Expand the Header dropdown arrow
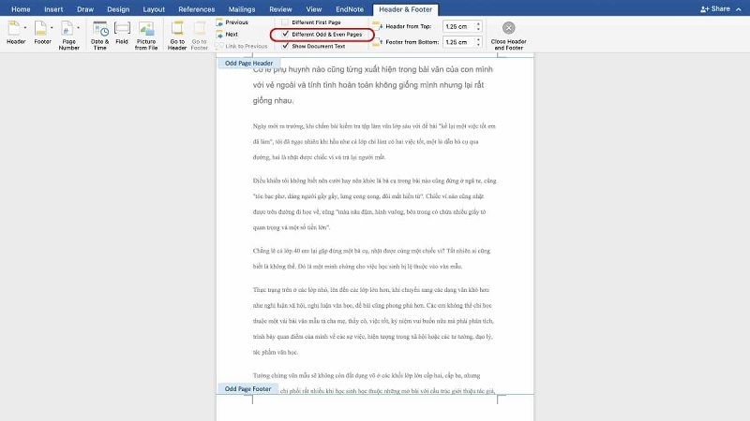Viewport: 750px width, 421px height. point(25,28)
